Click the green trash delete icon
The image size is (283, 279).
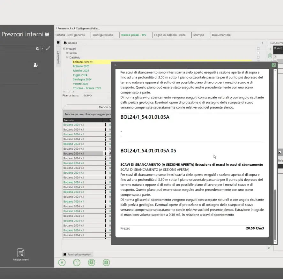pos(270,56)
